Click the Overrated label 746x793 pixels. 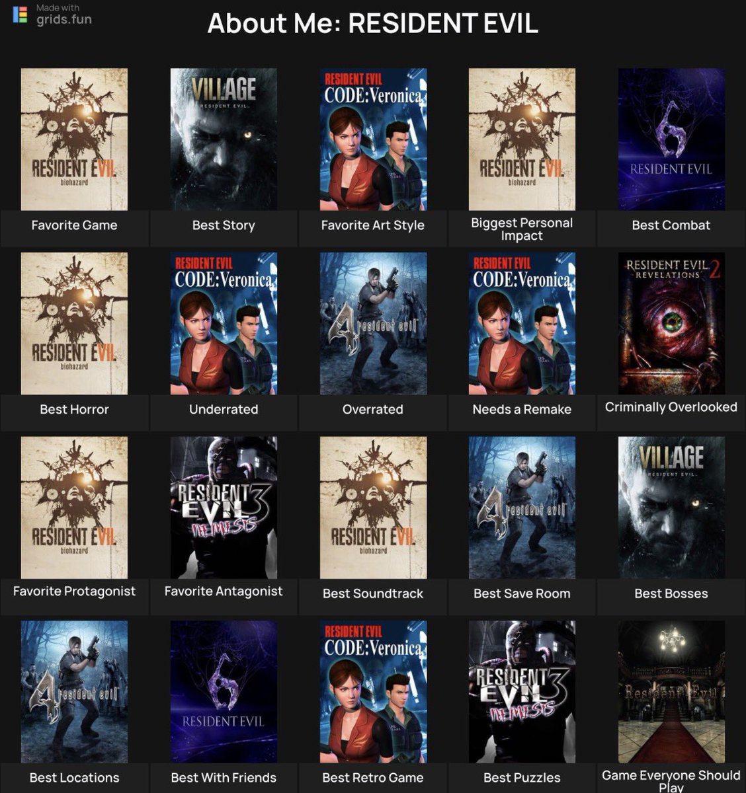click(373, 409)
